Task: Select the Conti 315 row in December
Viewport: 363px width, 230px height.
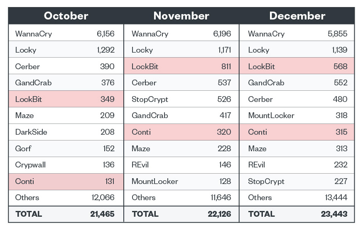Action: (297, 132)
